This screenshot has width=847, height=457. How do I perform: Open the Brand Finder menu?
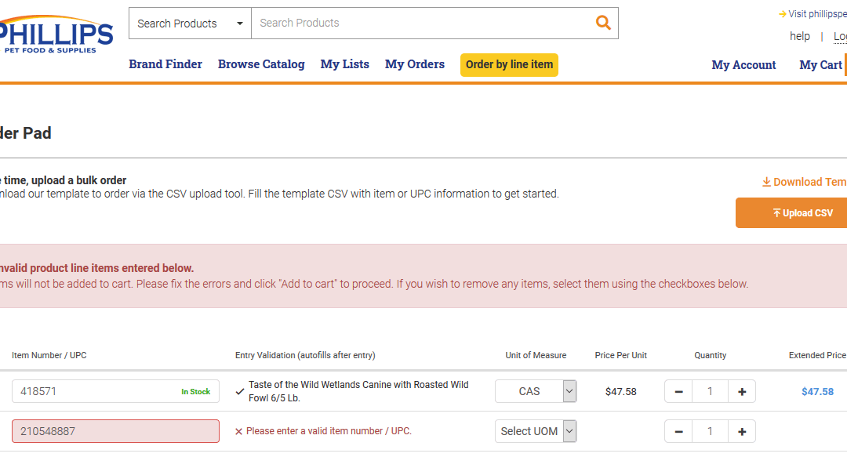[165, 64]
